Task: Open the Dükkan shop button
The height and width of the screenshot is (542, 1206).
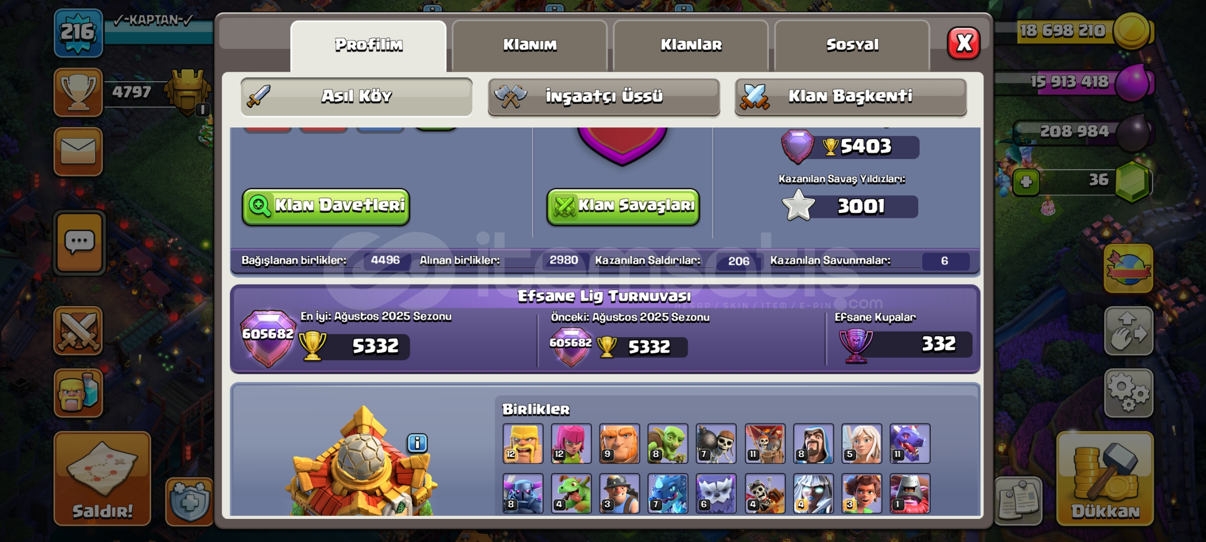Action: (1105, 479)
